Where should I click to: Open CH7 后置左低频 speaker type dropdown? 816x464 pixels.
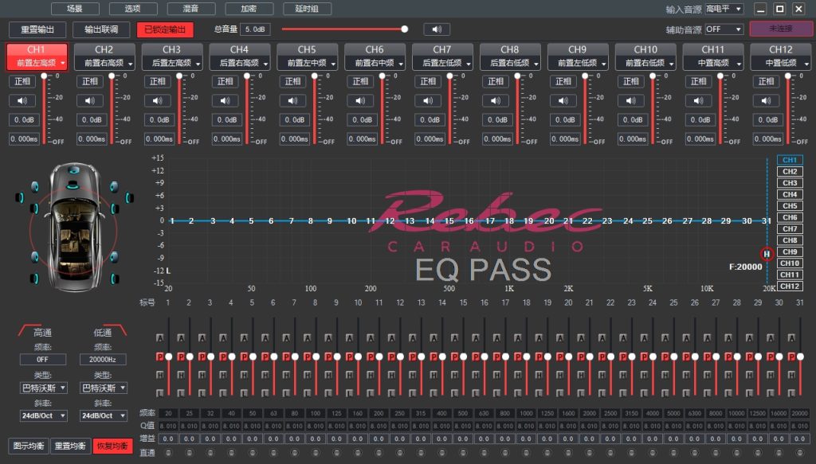point(443,63)
